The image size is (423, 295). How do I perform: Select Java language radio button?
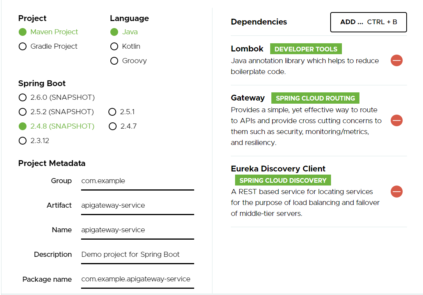click(114, 32)
